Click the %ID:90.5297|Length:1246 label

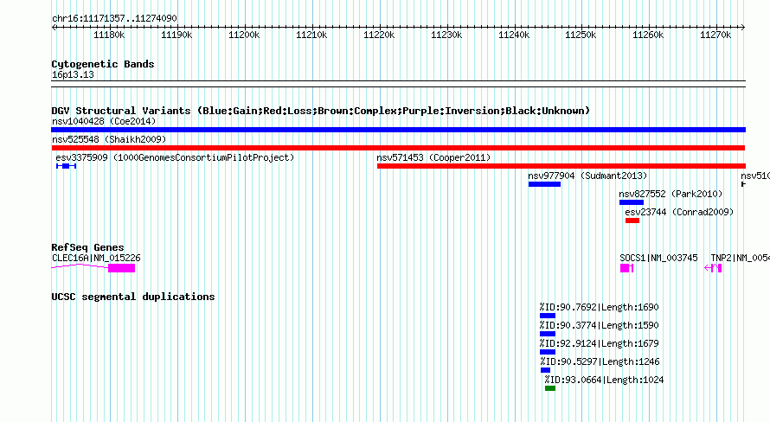[600, 361]
